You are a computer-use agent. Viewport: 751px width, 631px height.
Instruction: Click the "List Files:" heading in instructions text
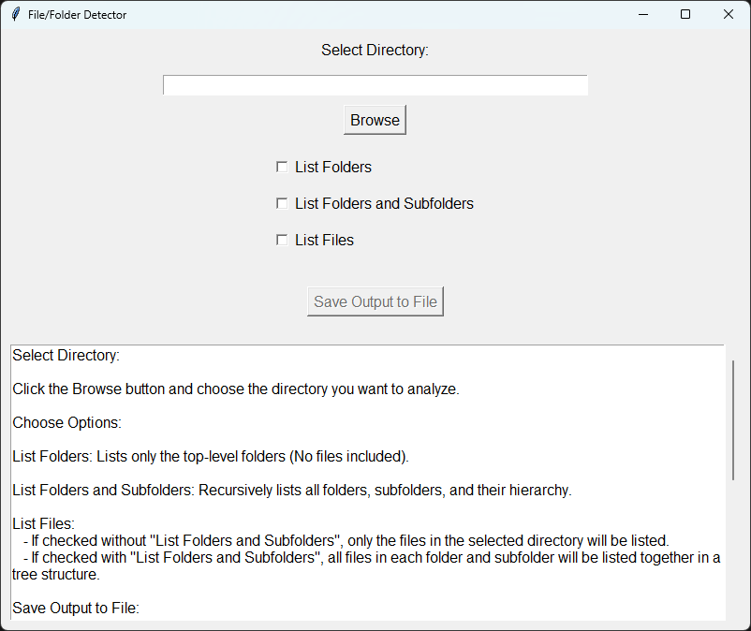tap(43, 523)
